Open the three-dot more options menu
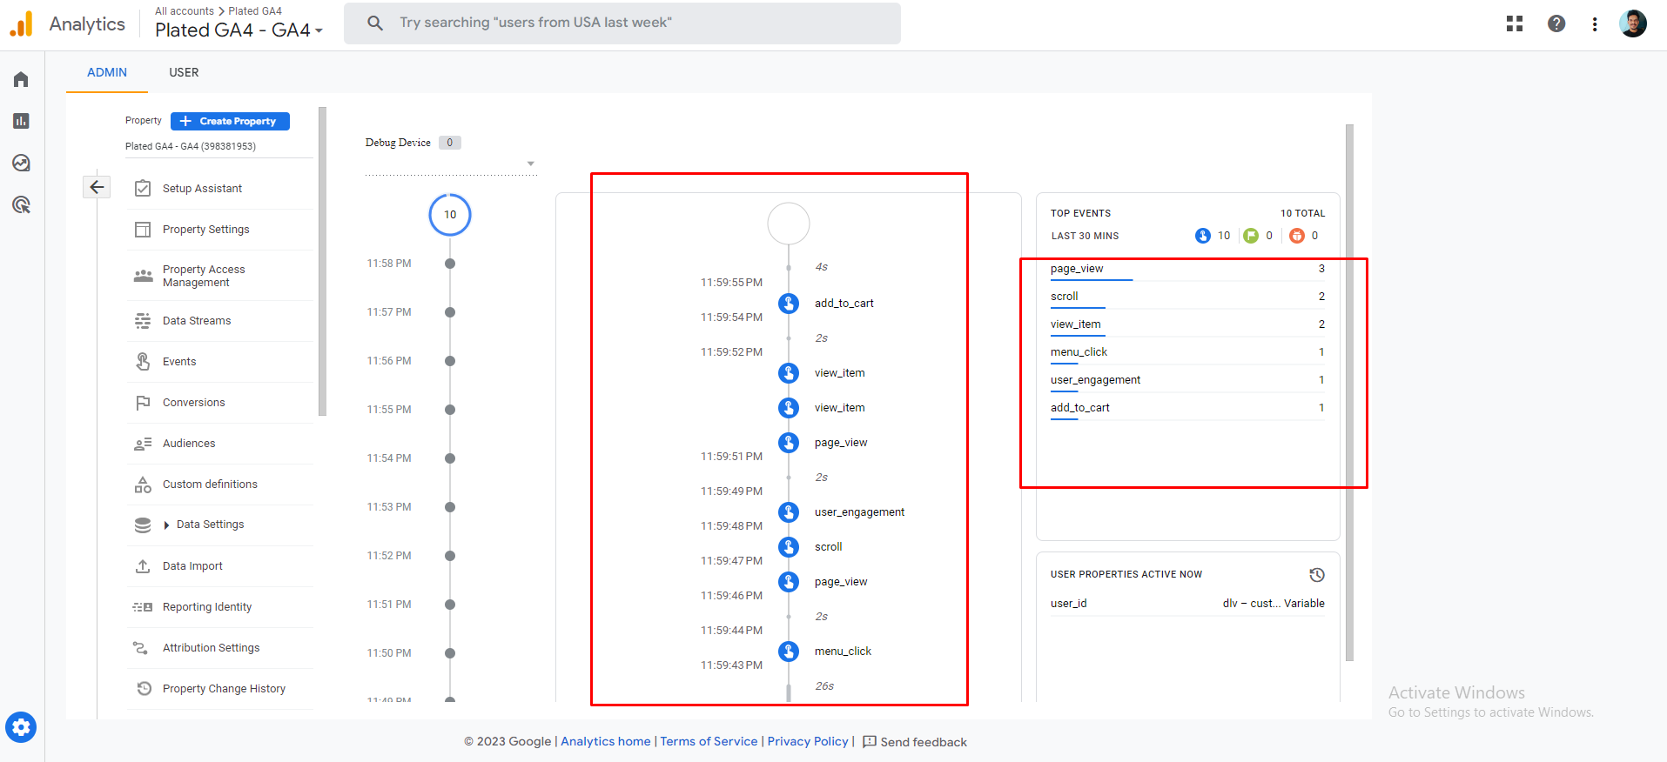 coord(1595,23)
